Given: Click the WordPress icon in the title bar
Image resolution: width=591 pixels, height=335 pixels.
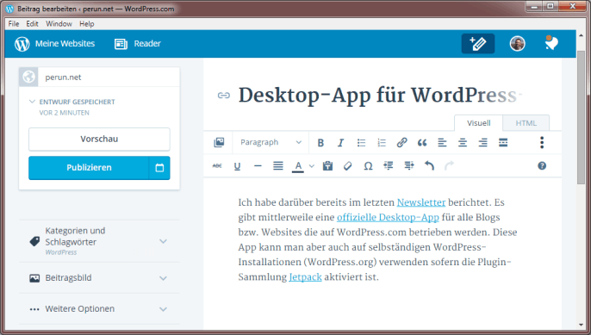Looking at the screenshot, I should click(x=9, y=9).
